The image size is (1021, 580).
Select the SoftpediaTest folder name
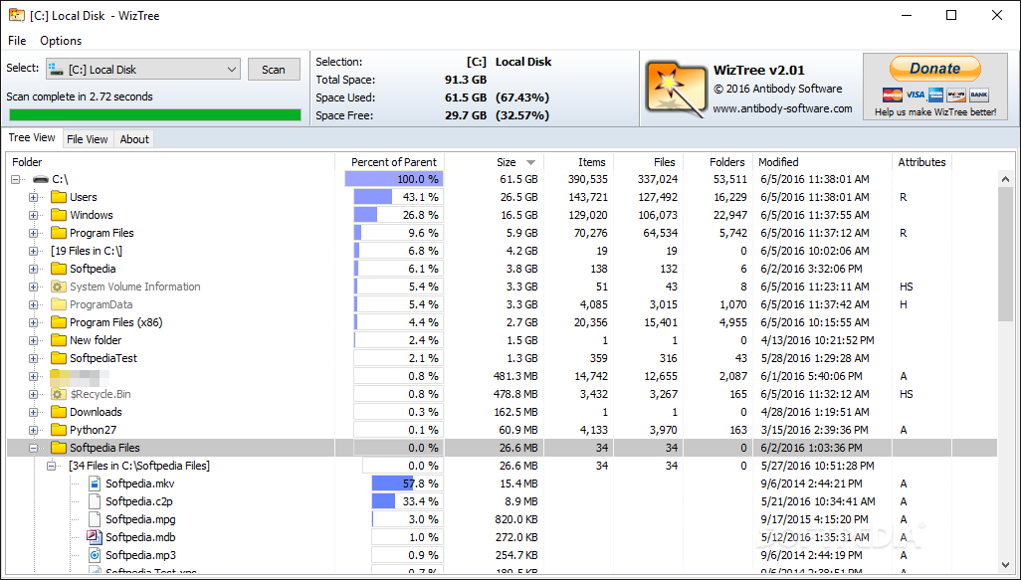click(103, 358)
